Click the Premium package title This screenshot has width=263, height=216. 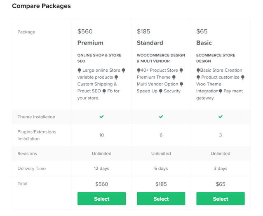pyautogui.click(x=90, y=43)
